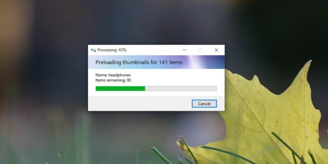Image resolution: width=328 pixels, height=164 pixels.
Task: Close the Processing dialog with X
Action: [x=216, y=50]
